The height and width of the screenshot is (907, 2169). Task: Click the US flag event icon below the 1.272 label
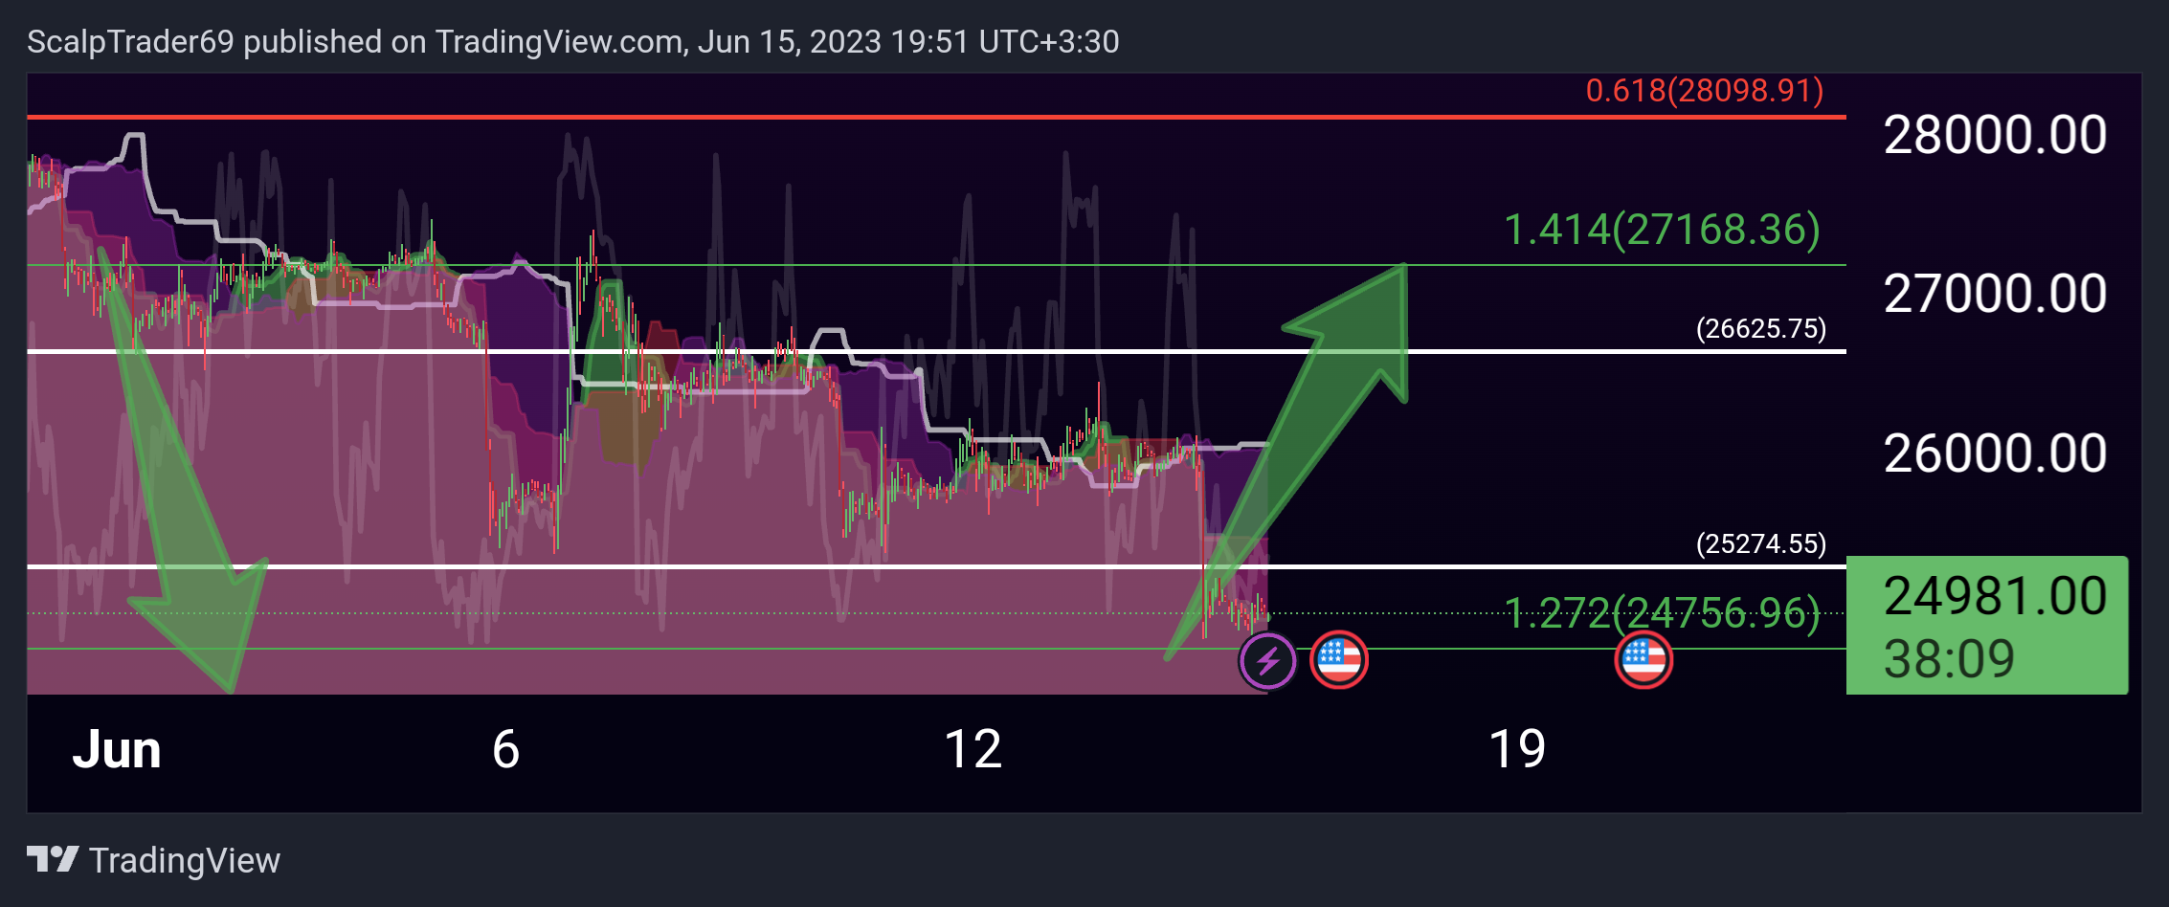click(1644, 659)
